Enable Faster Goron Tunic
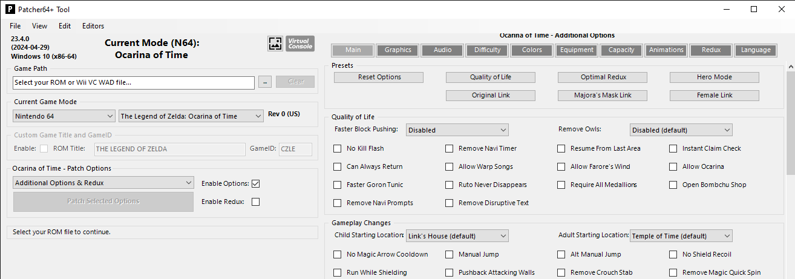 [x=338, y=185]
